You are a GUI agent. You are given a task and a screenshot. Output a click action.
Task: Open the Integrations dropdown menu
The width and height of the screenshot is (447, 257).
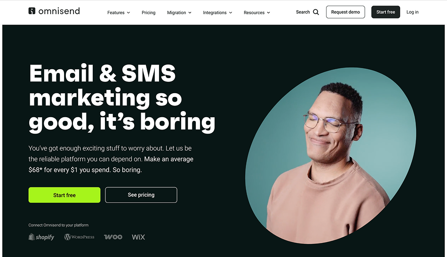point(217,13)
